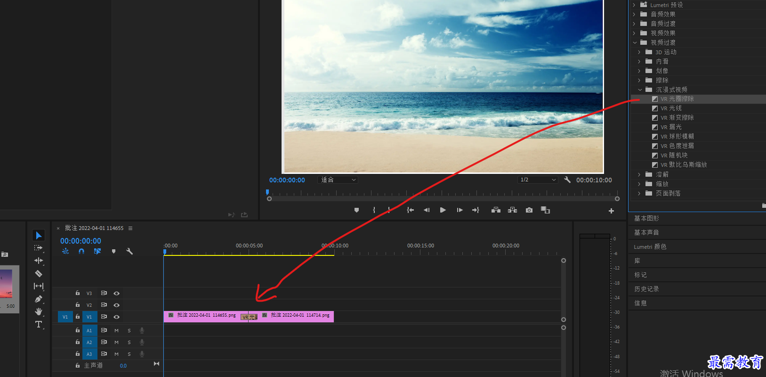
Task: Open the button editor plus icon
Action: [611, 211]
